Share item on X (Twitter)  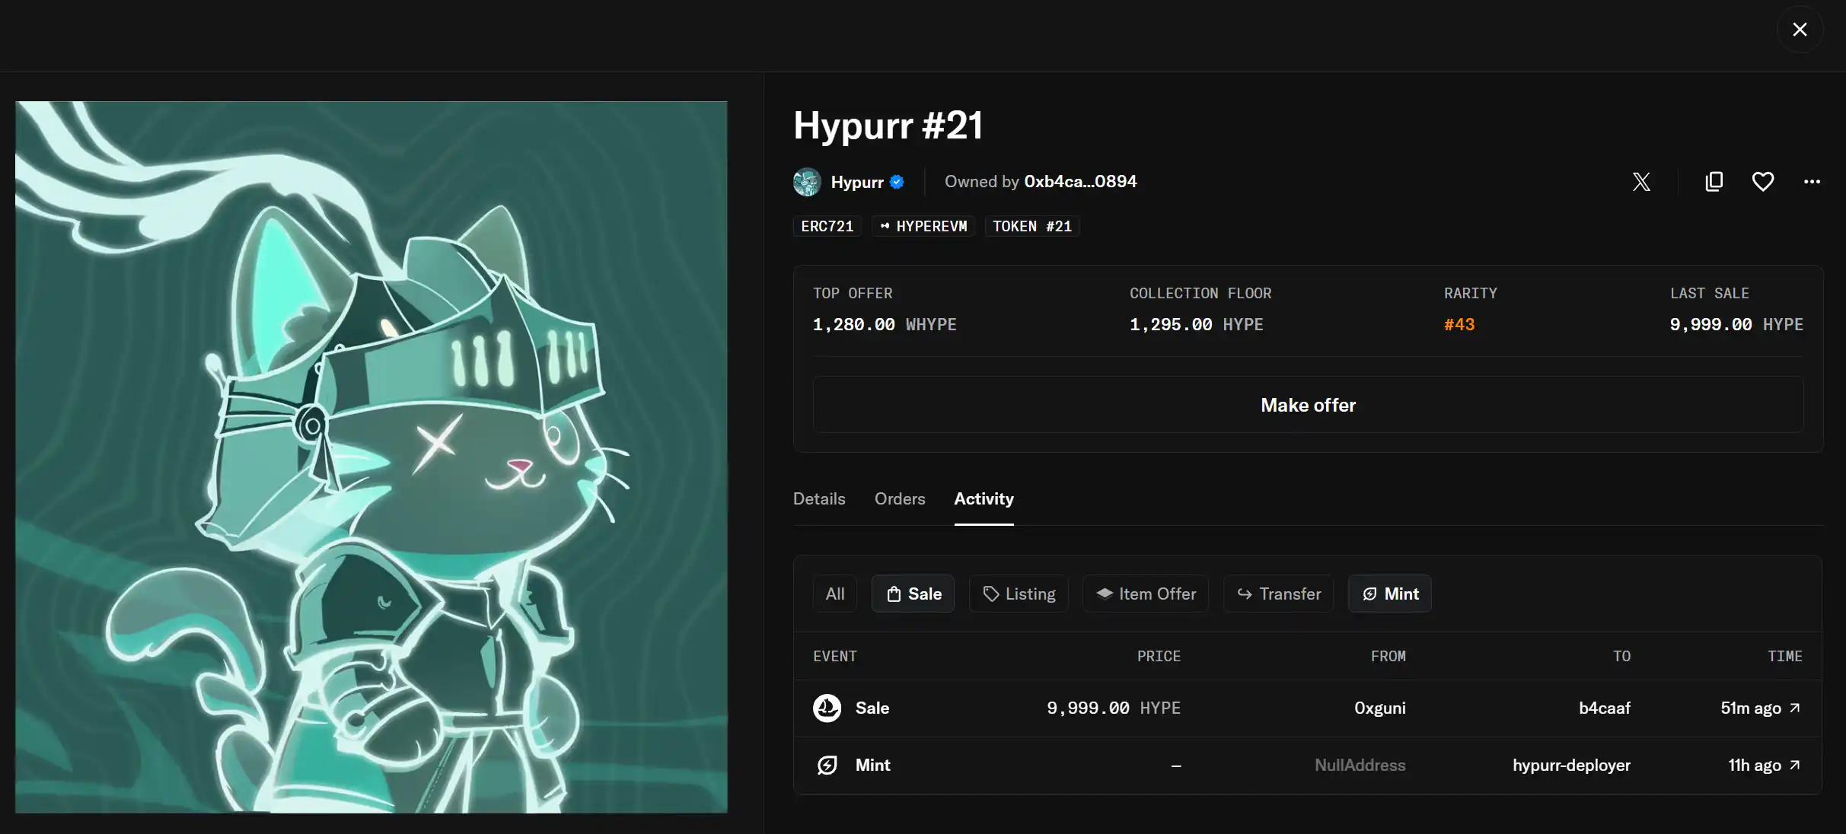(1641, 182)
